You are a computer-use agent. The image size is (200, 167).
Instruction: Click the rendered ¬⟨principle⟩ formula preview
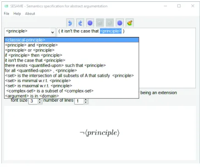(100, 133)
